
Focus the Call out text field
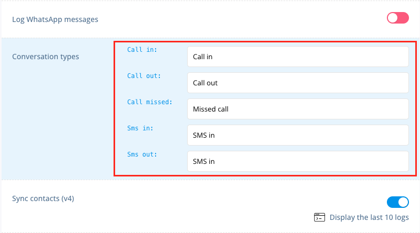(298, 83)
